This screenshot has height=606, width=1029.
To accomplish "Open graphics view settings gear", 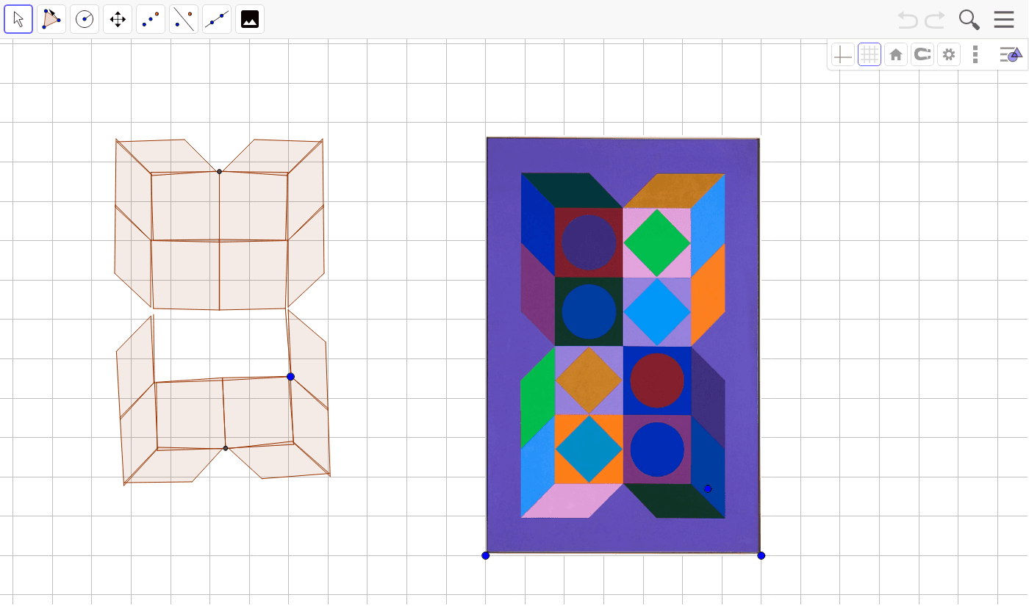I will tap(949, 54).
